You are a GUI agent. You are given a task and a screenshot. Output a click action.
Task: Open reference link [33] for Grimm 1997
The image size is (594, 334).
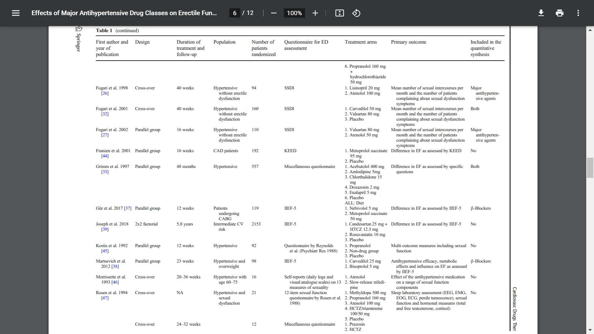(105, 172)
